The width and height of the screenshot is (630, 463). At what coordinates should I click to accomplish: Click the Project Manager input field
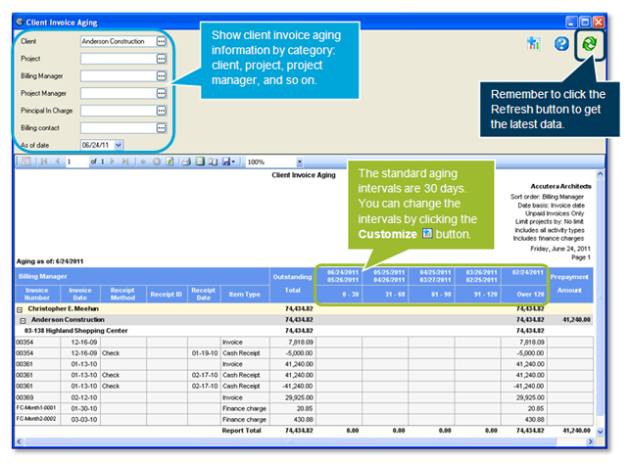coord(117,93)
